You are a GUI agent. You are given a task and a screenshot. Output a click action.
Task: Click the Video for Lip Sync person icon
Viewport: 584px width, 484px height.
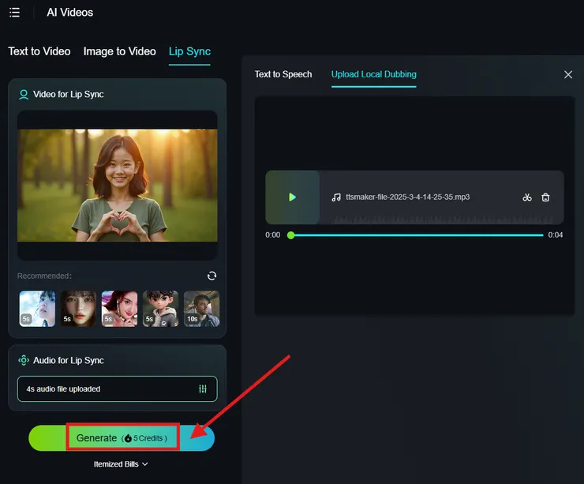pyautogui.click(x=24, y=95)
